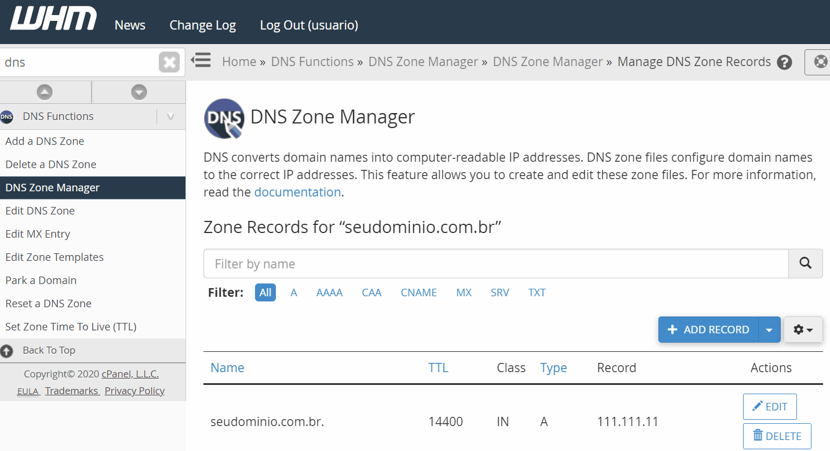The height and width of the screenshot is (451, 830).
Task: Open Edit Zone Templates
Action: click(54, 257)
